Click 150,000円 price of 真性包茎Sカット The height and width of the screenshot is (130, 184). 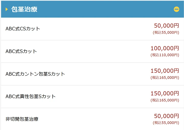pos(165,93)
